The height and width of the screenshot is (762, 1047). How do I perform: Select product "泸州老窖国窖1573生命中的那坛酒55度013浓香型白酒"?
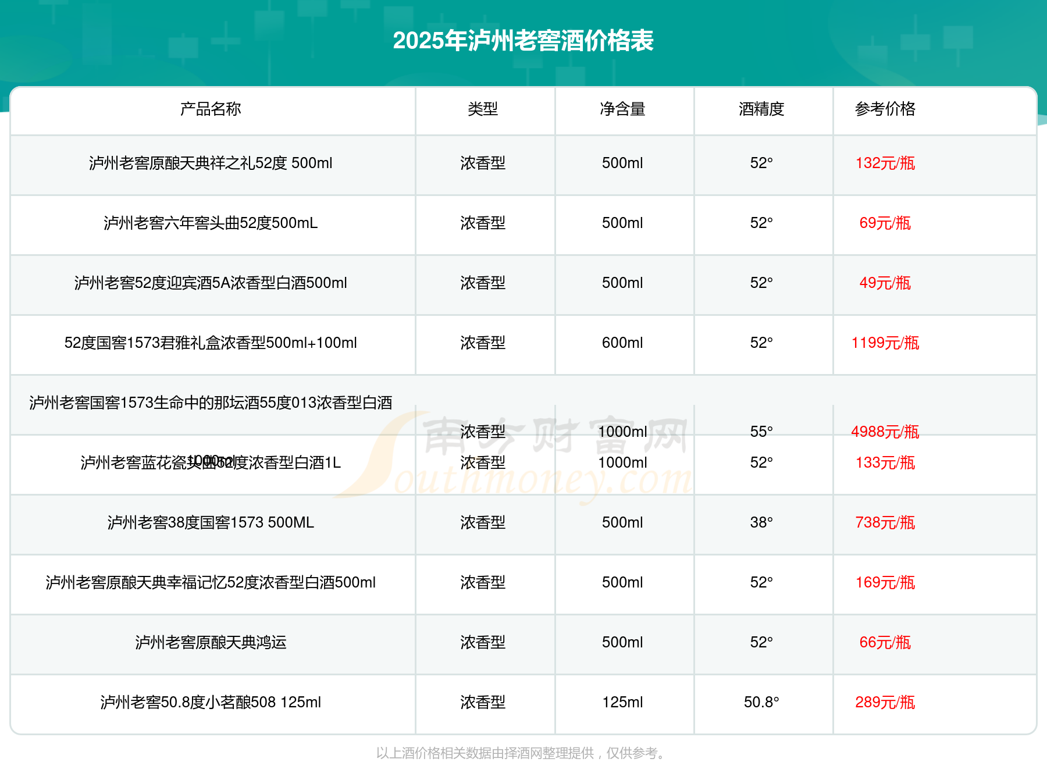point(211,403)
